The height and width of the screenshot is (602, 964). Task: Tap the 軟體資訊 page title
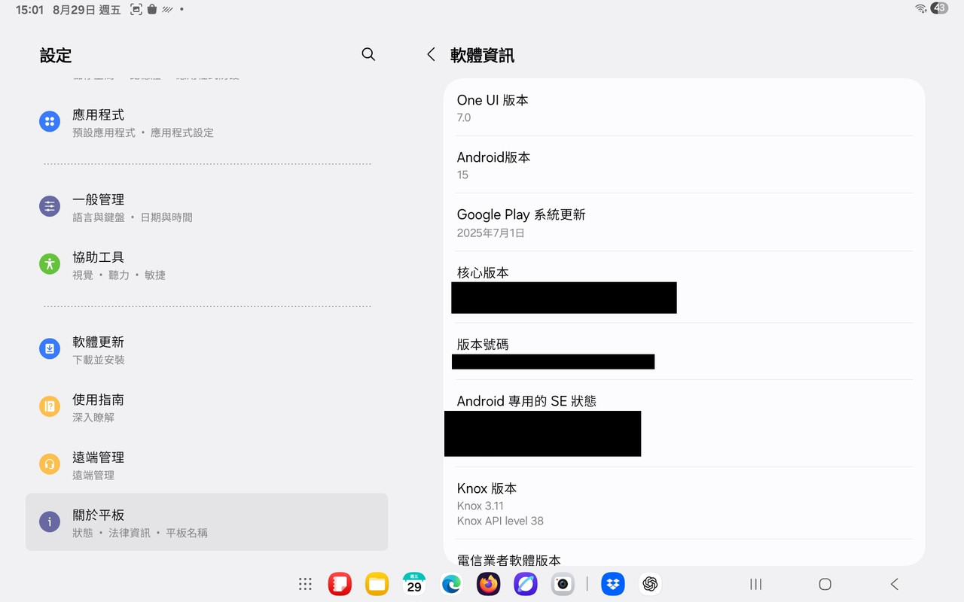click(482, 55)
